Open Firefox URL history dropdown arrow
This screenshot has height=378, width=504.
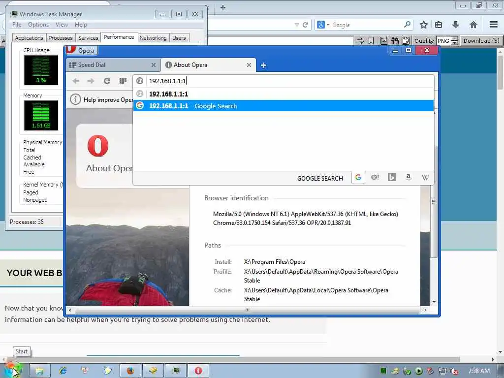pyautogui.click(x=297, y=25)
